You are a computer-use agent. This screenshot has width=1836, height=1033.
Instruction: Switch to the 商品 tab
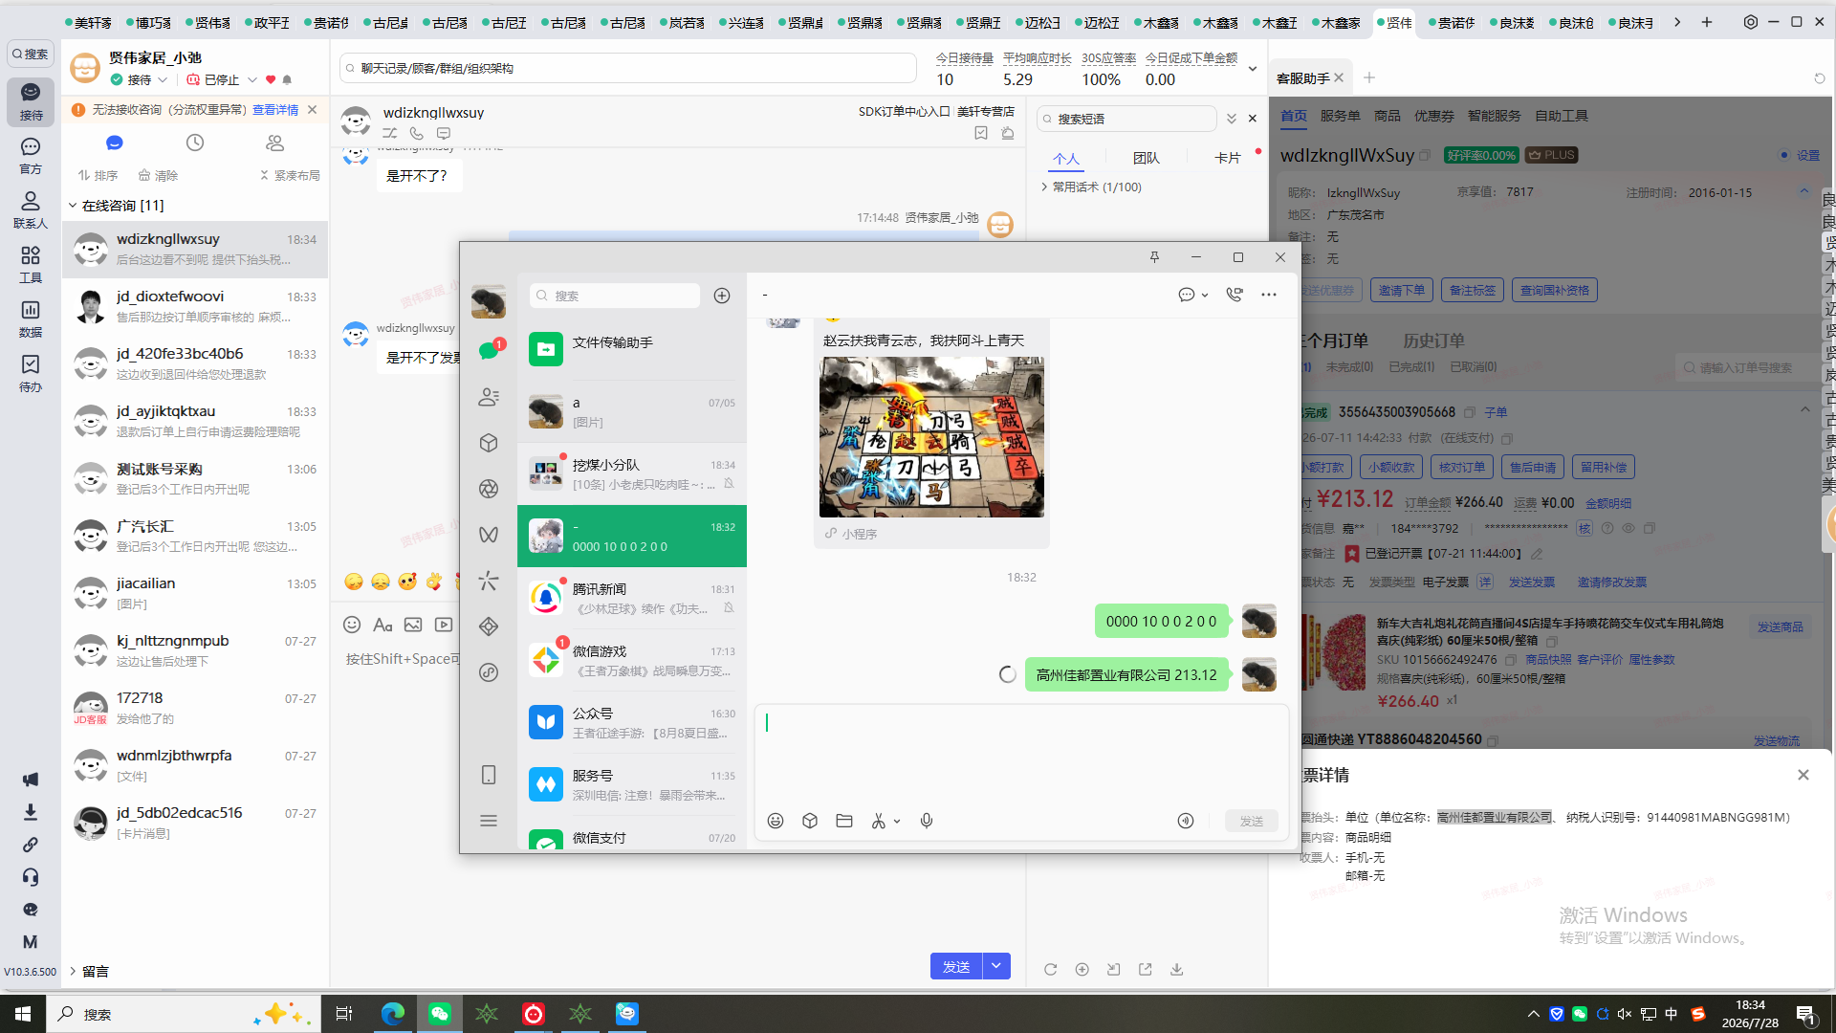1388,116
